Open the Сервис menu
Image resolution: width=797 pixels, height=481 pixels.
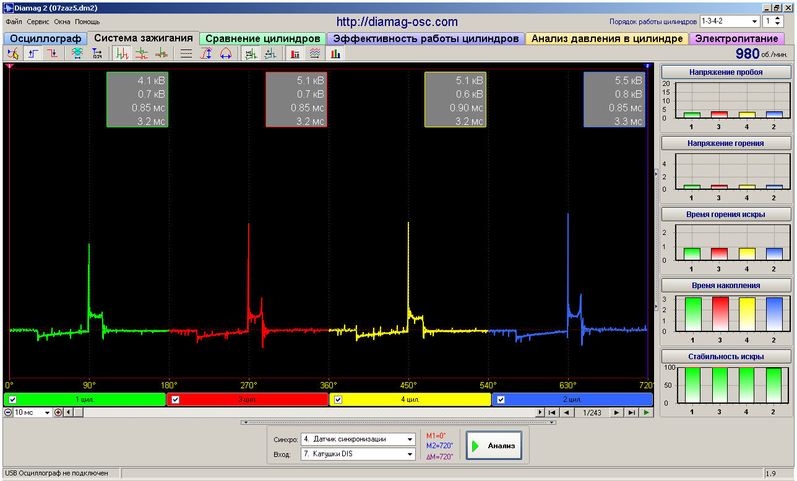(38, 22)
